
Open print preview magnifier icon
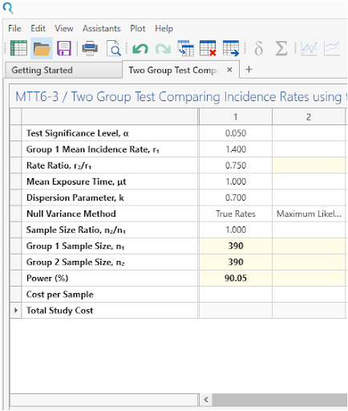coord(114,48)
